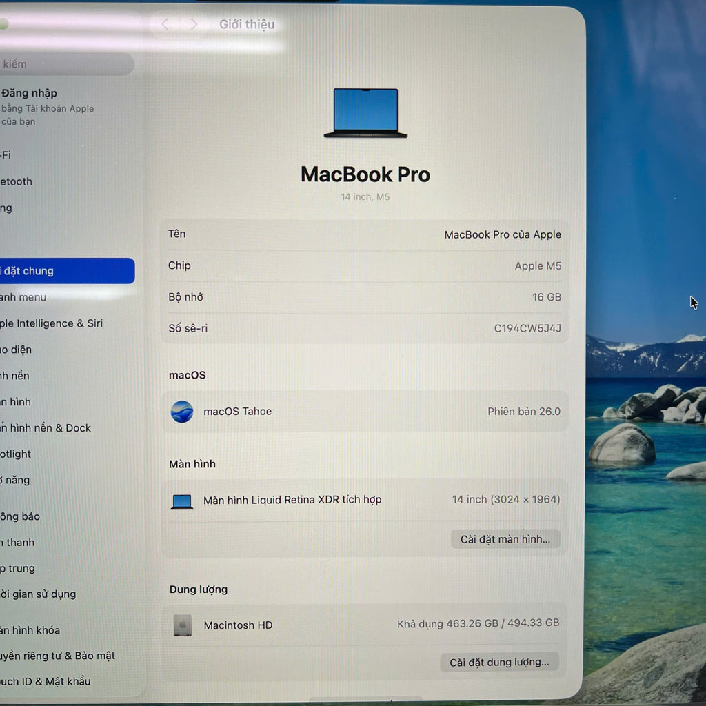Open Thời gian sử dụng settings
Viewport: 706px width, 706px height.
tap(38, 594)
